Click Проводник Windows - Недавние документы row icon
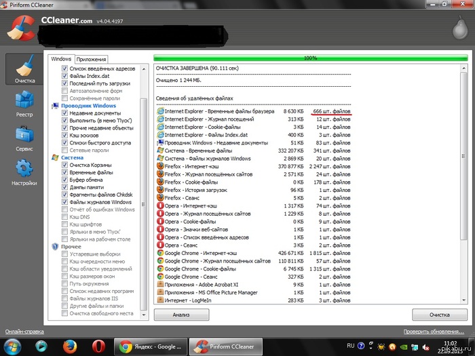 pos(160,142)
